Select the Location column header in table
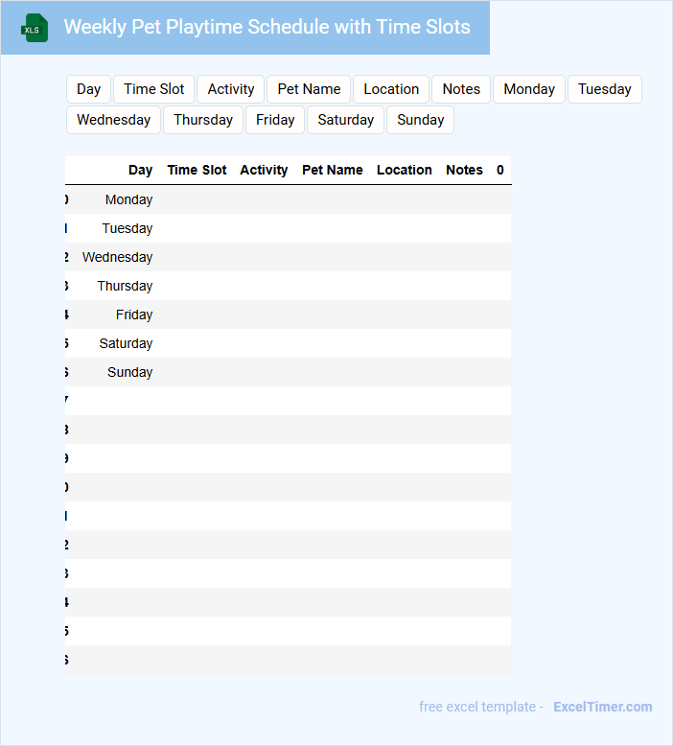 [x=405, y=170]
